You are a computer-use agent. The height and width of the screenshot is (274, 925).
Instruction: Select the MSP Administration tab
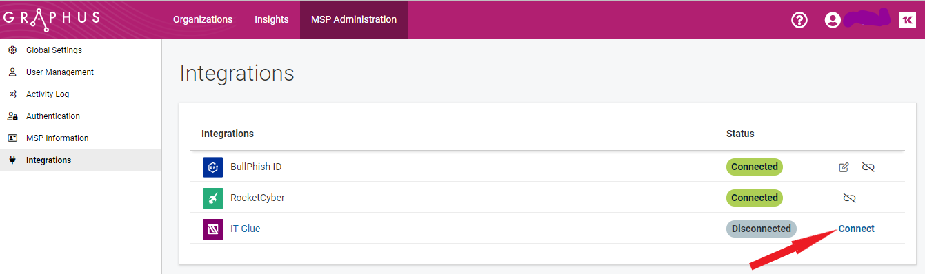point(354,20)
